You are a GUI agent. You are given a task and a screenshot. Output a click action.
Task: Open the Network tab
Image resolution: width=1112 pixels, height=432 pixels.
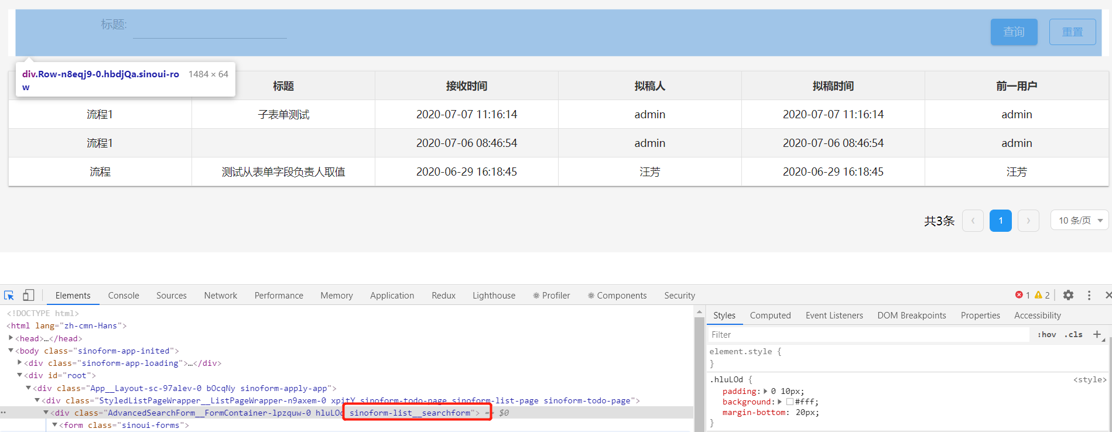click(x=221, y=296)
